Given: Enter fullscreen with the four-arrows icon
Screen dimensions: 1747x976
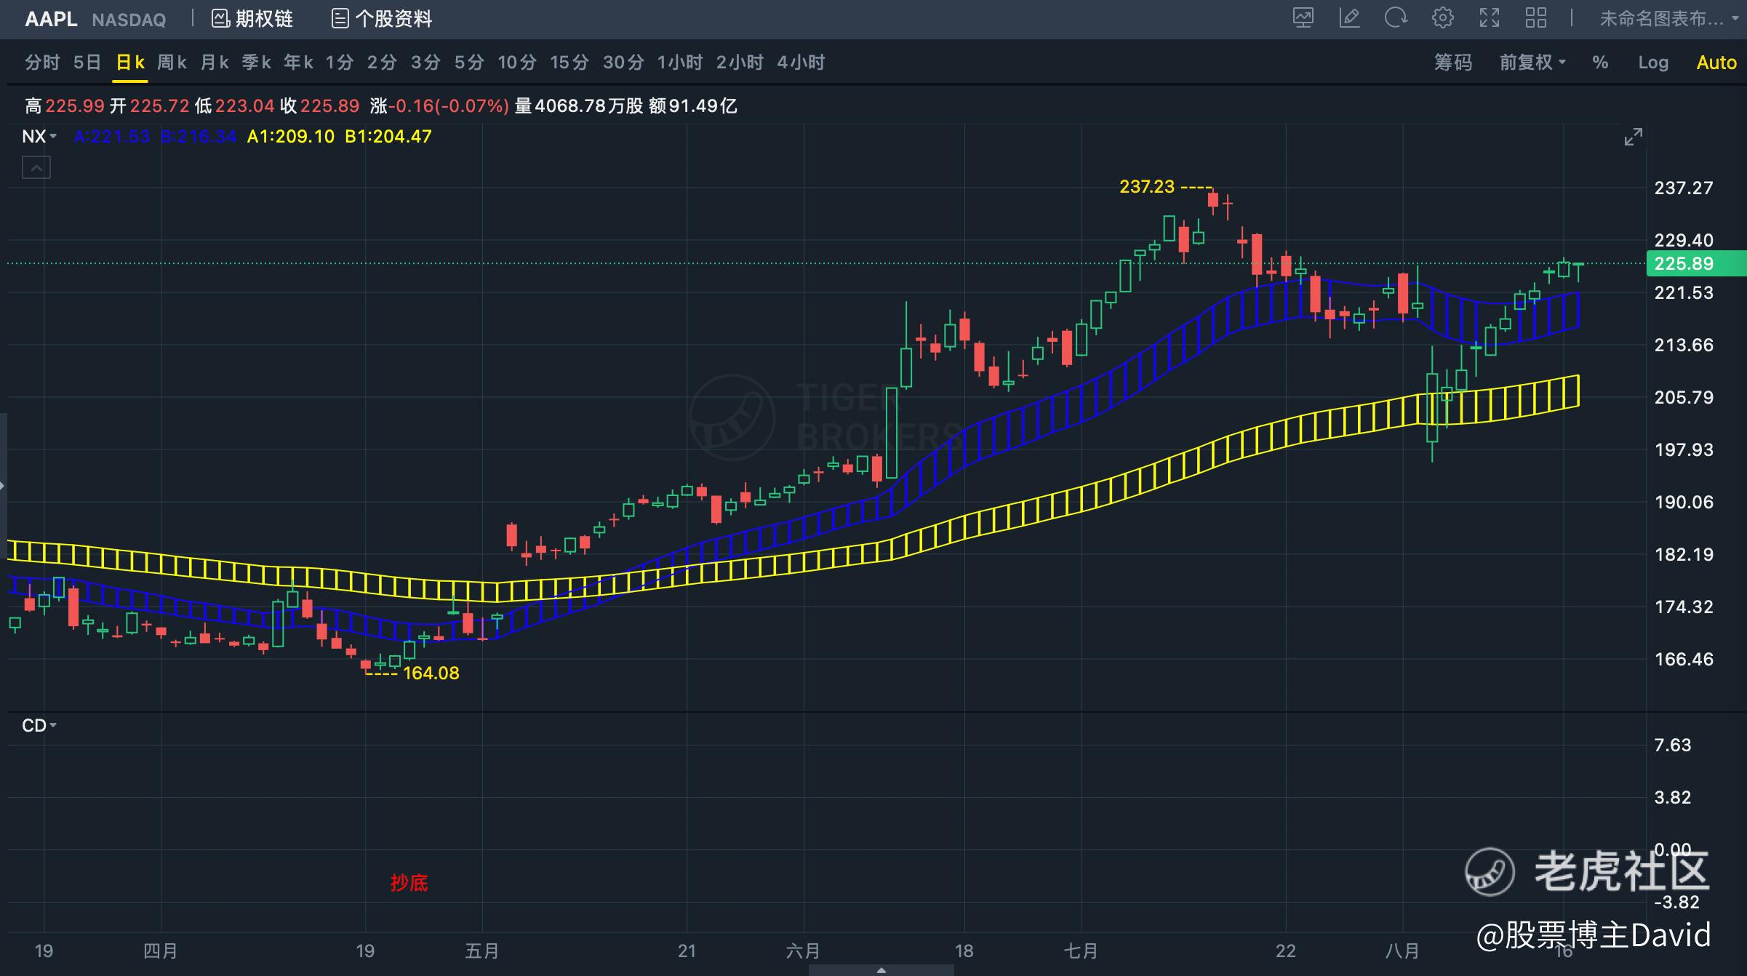Looking at the screenshot, I should point(1490,18).
